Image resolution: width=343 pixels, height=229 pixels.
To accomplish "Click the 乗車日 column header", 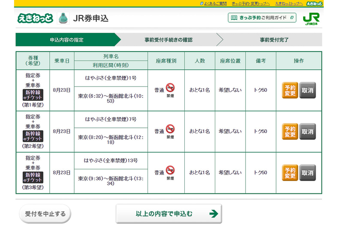I will pos(62,61).
